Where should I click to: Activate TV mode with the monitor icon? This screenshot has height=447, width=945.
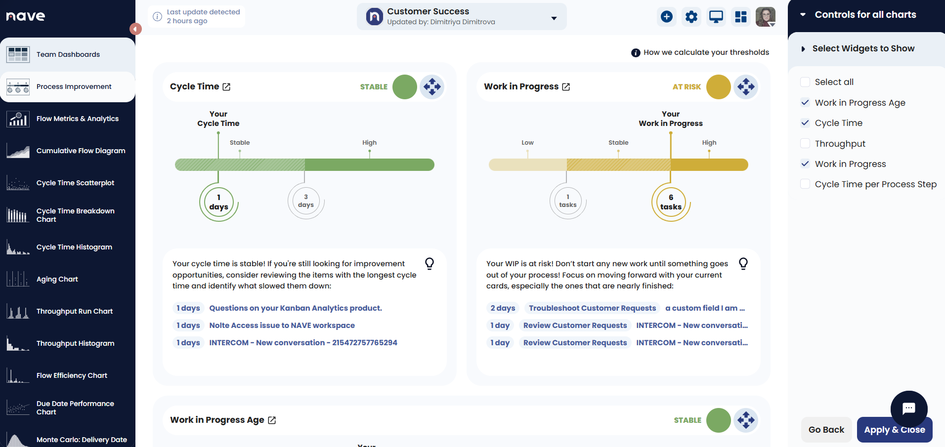coord(716,16)
